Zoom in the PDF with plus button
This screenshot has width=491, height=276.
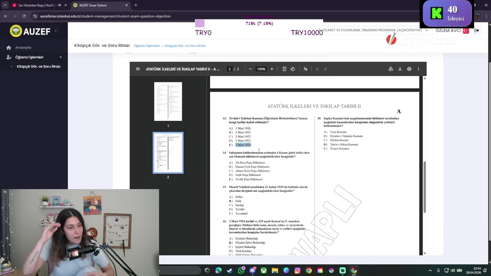272,69
